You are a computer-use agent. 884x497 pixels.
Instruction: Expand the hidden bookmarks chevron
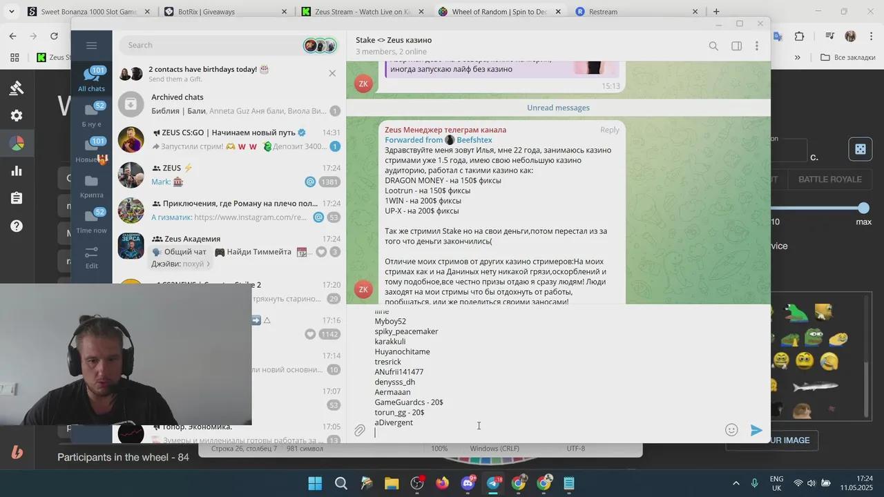[x=798, y=57]
